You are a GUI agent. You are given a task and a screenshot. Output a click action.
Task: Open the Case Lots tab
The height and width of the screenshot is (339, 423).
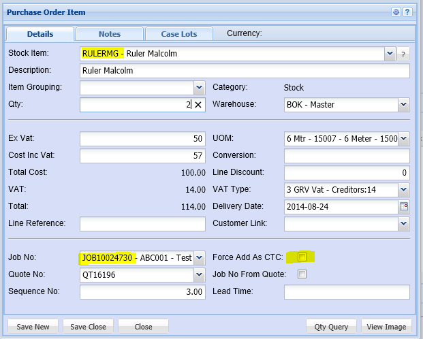pyautogui.click(x=179, y=34)
